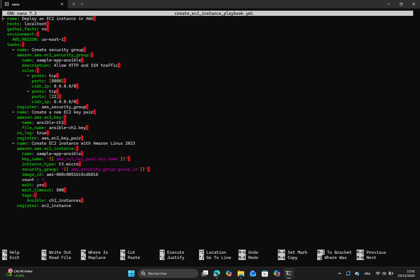This screenshot has width=420, height=280.
Task: Click the Windows Start button
Action: [131, 273]
